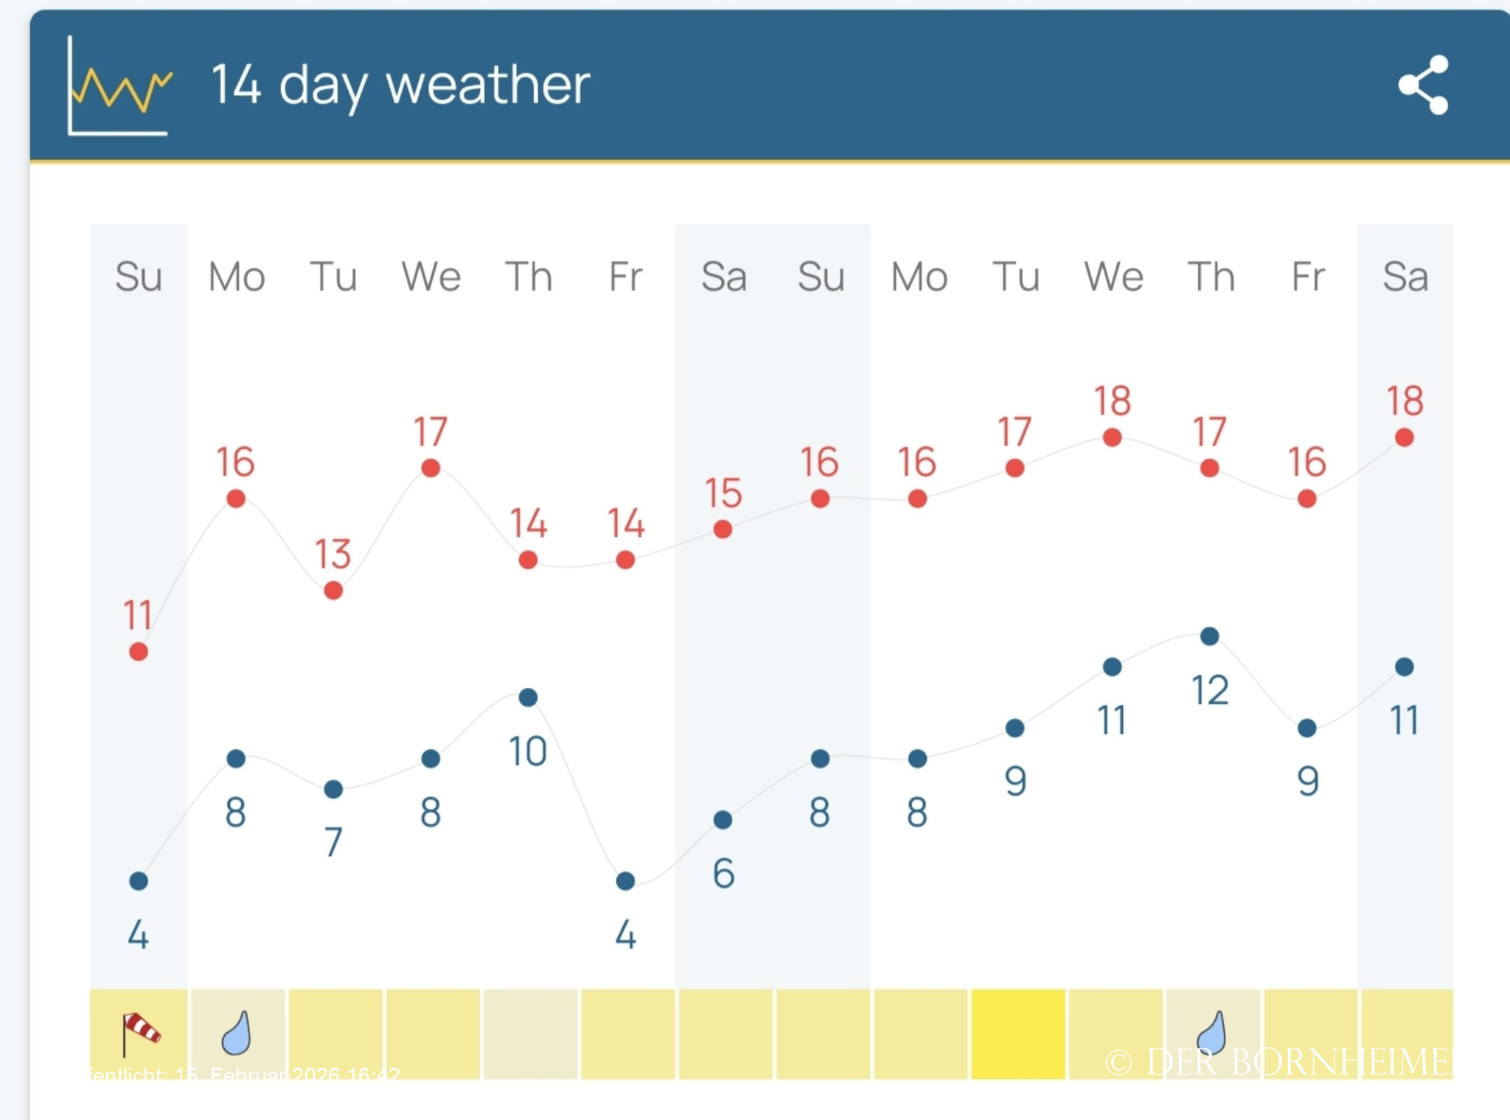This screenshot has height=1120, width=1510.
Task: Select the first Su day column label
Action: coord(139,277)
